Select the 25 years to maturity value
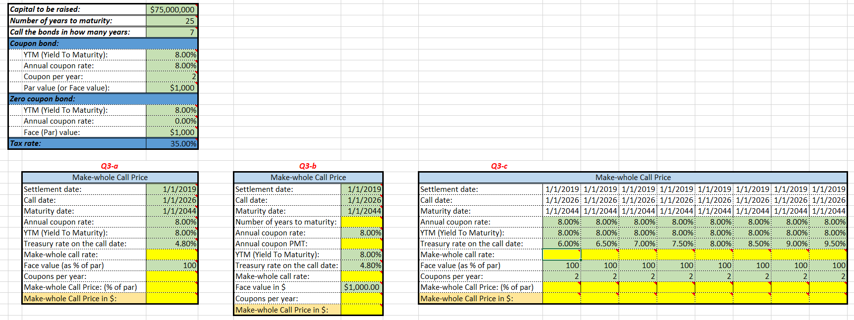 (172, 21)
